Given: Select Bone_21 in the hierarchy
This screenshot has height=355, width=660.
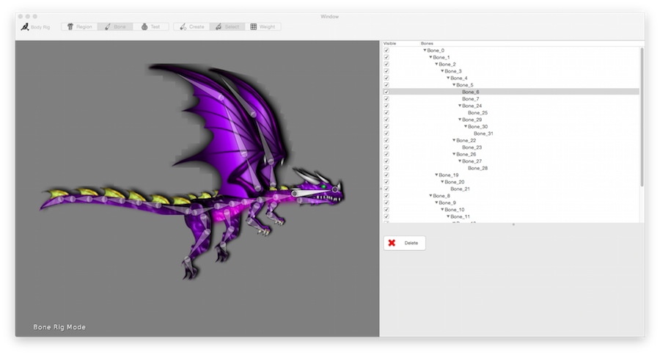Looking at the screenshot, I should coord(460,189).
